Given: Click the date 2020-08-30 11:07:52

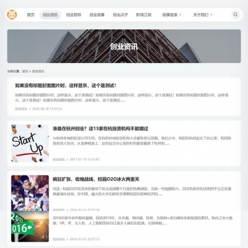Looking at the screenshot, I should pyautogui.click(x=47, y=109).
